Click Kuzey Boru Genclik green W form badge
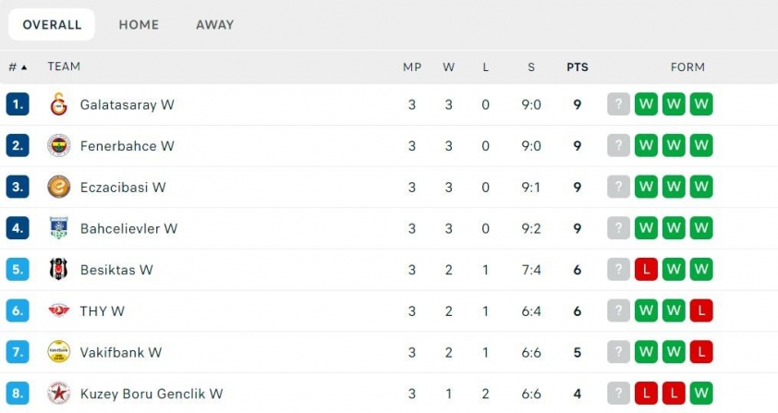This screenshot has width=778, height=413. click(701, 394)
